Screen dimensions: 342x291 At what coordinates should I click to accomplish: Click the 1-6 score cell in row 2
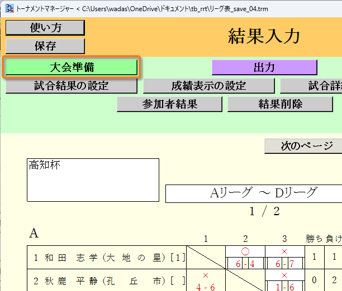[x=284, y=287]
